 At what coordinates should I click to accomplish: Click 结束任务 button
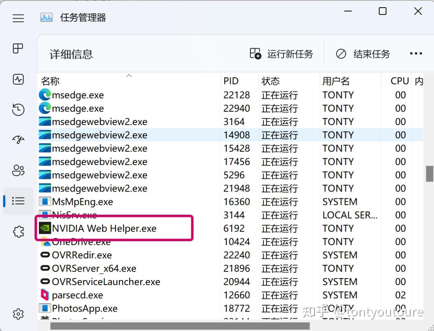pos(363,54)
